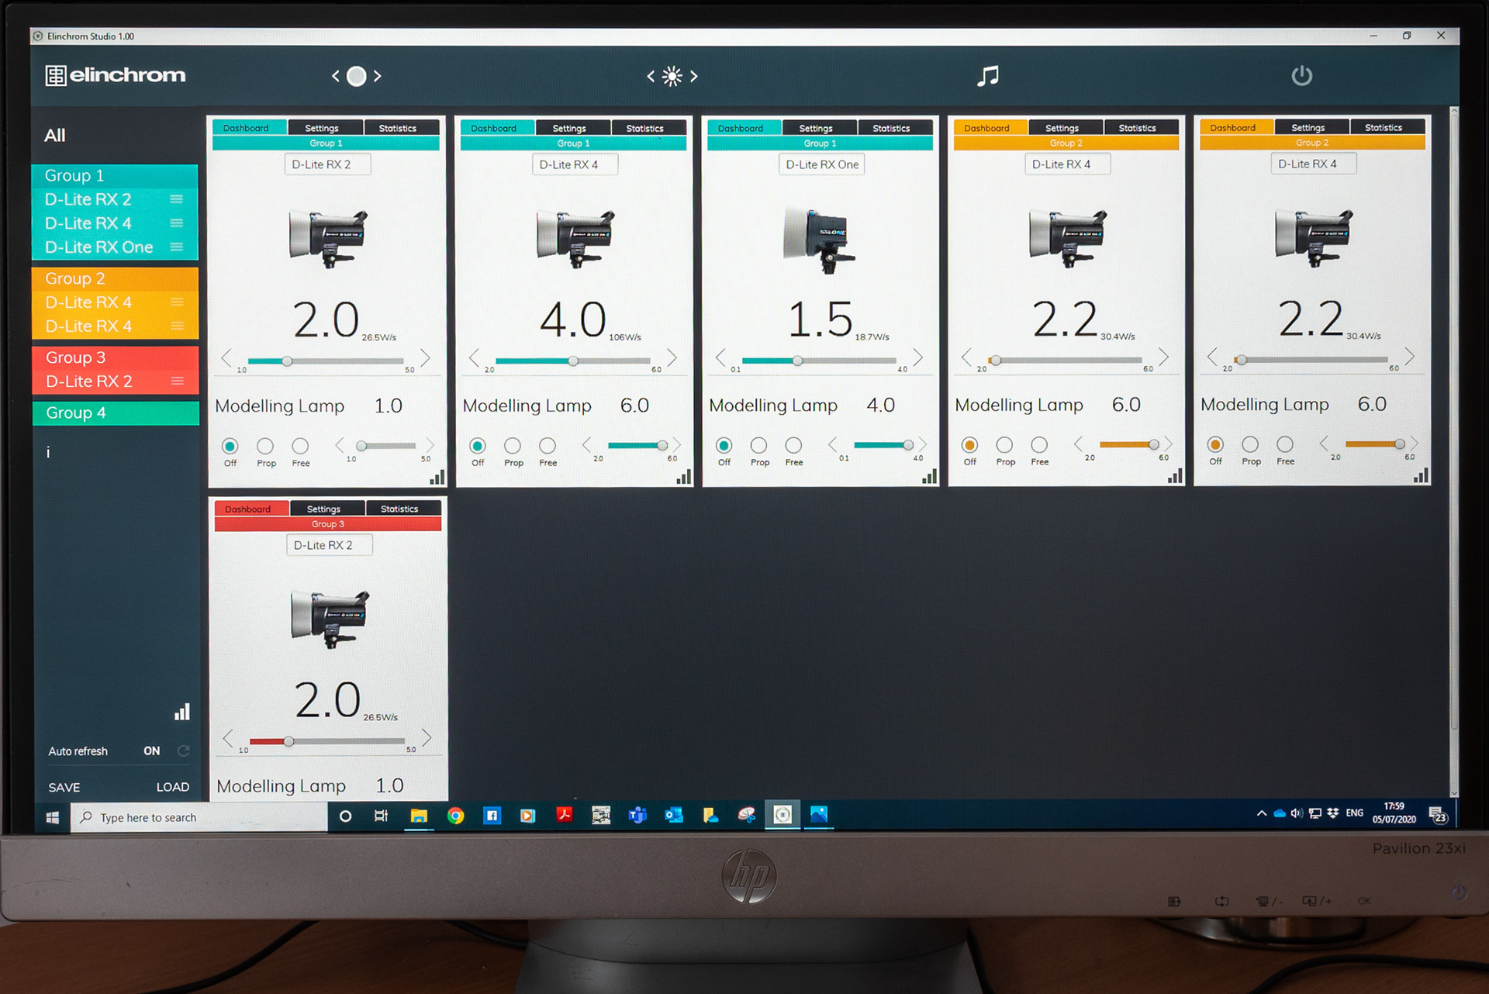The width and height of the screenshot is (1489, 994).
Task: Open Outlook from the taskbar
Action: pos(674,815)
